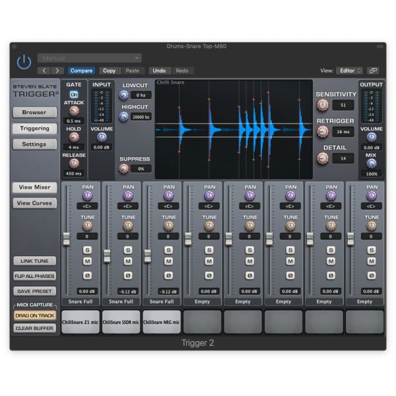Open Snare Full selector on SSDR channel

point(121,302)
